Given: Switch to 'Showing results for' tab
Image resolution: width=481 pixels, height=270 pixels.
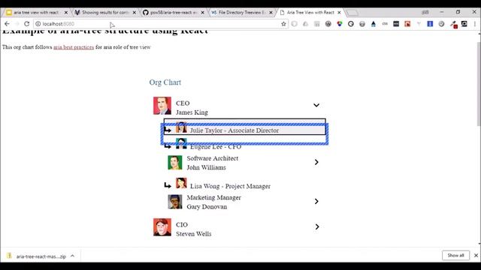Looking at the screenshot, I should click(x=105, y=13).
